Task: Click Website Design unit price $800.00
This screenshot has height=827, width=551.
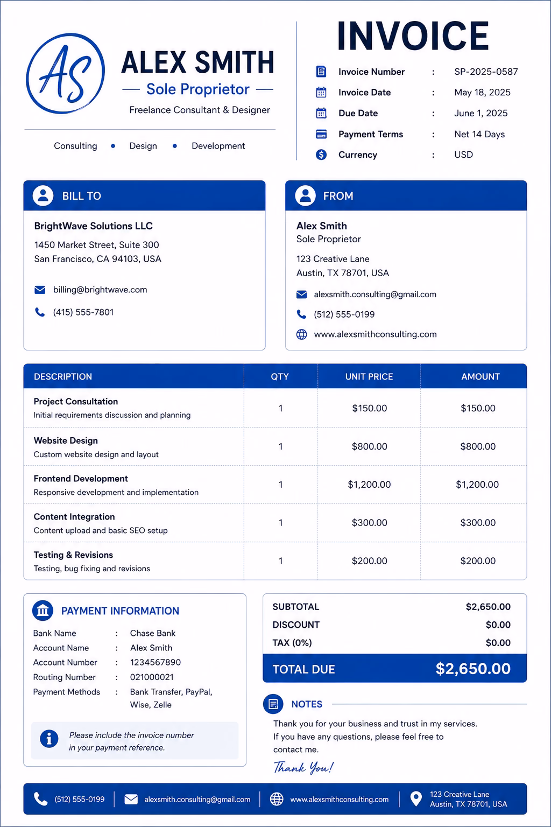Action: [370, 446]
